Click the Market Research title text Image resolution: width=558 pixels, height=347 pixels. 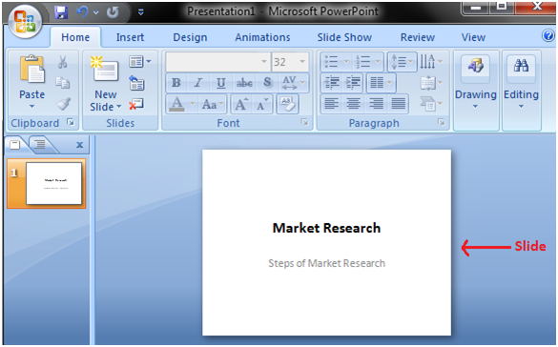click(x=326, y=228)
